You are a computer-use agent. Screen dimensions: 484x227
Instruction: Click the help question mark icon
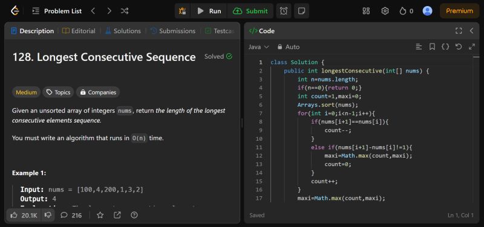(x=134, y=216)
